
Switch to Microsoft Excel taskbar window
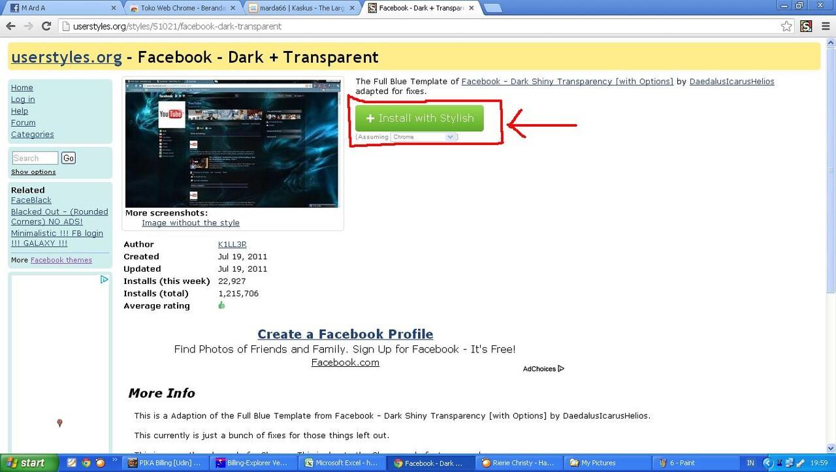click(343, 463)
